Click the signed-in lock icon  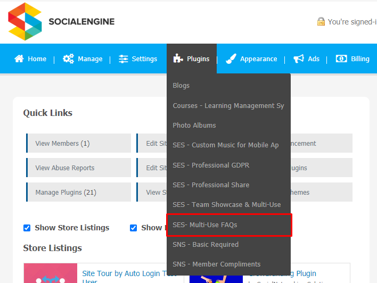(x=321, y=21)
